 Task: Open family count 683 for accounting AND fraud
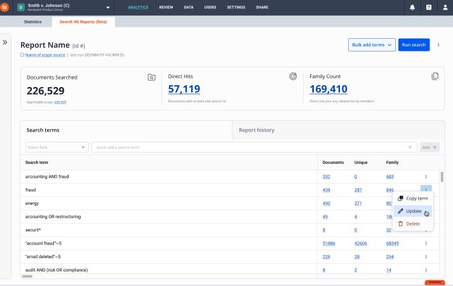click(389, 177)
